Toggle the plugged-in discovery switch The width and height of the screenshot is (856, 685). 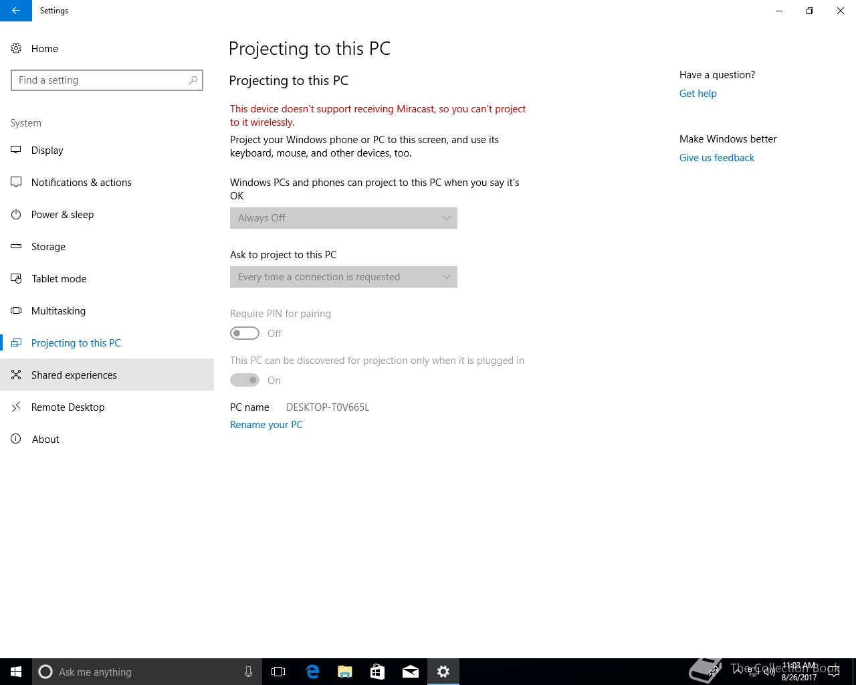(245, 380)
